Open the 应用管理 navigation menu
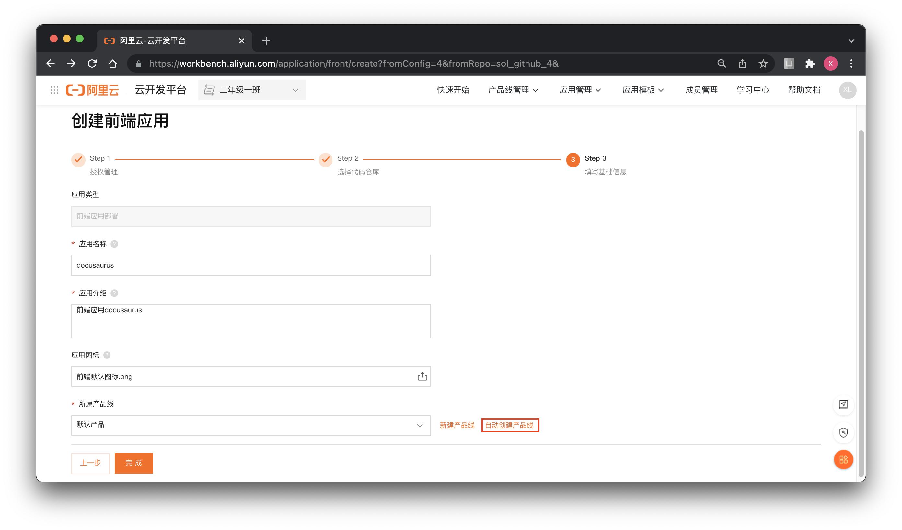Screen dimensions: 902x530 580,90
